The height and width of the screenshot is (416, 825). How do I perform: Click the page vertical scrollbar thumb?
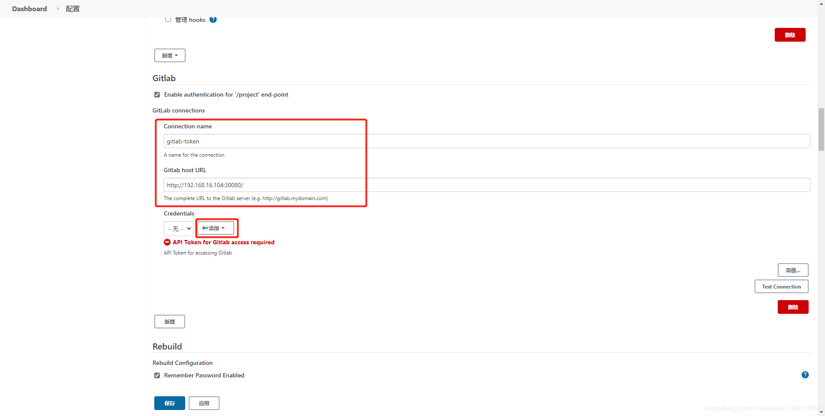click(x=821, y=129)
